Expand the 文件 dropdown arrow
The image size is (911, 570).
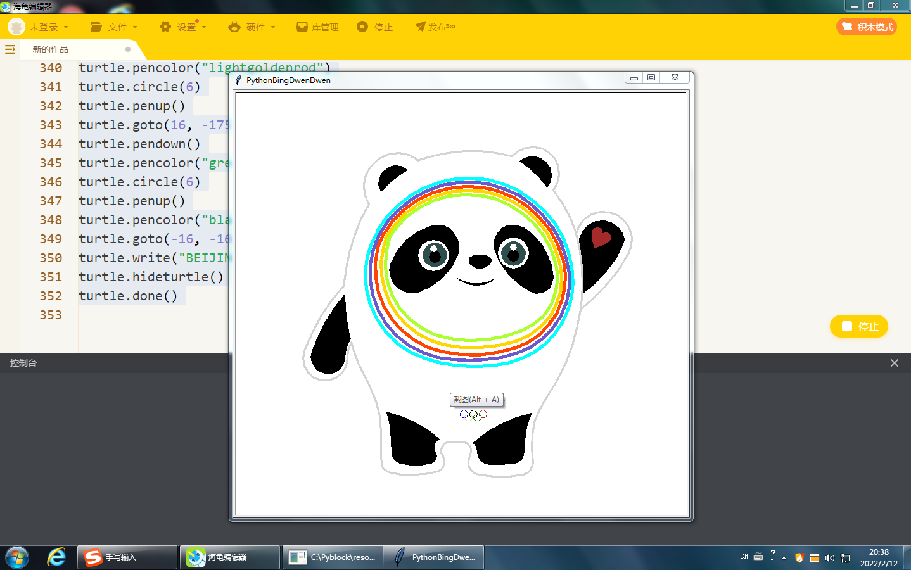[x=135, y=27]
